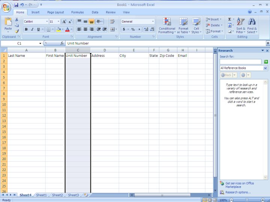
Task: Apply Accounting dollar number format
Action: click(124, 30)
